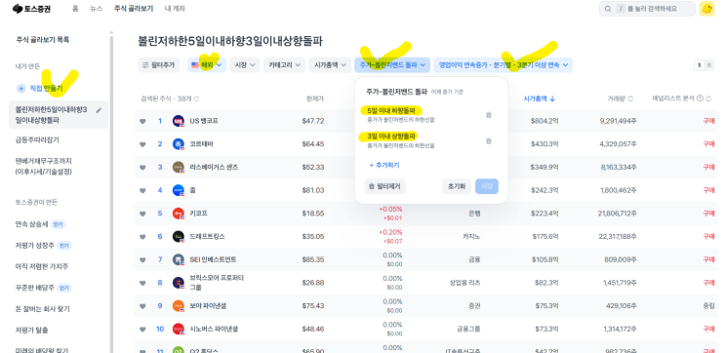Click 코르테바 stock logo

tap(179, 144)
